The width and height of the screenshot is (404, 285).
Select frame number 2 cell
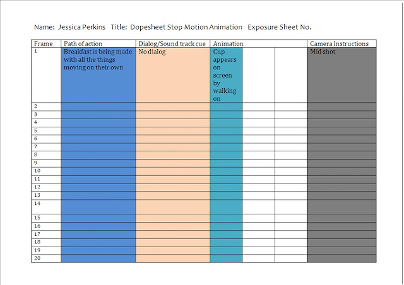36,106
